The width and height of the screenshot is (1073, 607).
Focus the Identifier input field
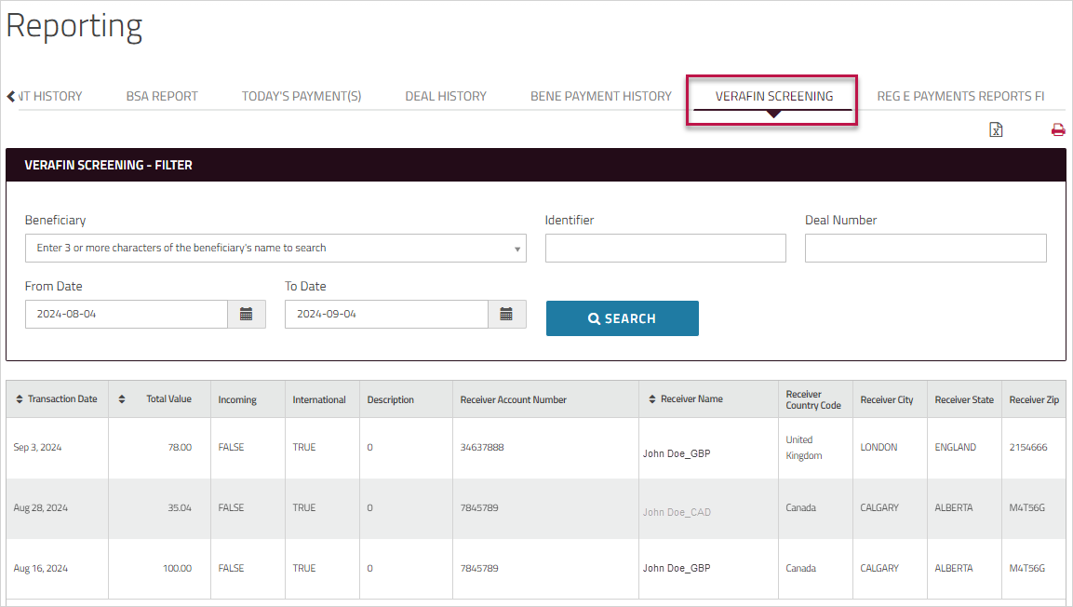[665, 249]
